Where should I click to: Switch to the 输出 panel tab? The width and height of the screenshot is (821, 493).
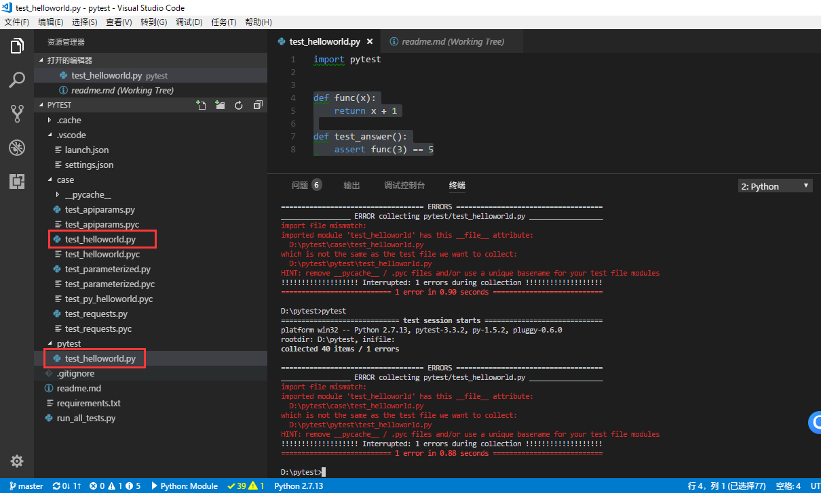click(x=351, y=185)
